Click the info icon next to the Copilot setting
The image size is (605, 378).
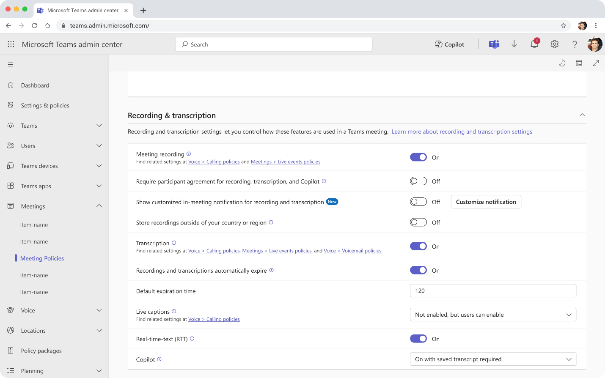tap(159, 359)
